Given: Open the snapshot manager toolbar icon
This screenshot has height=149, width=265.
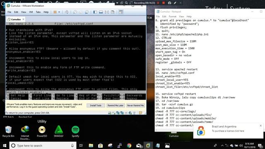Looking at the screenshot, I should (x=87, y=12).
